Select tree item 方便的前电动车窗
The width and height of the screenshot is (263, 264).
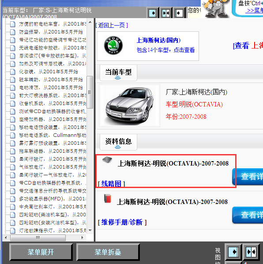[x=53, y=24]
